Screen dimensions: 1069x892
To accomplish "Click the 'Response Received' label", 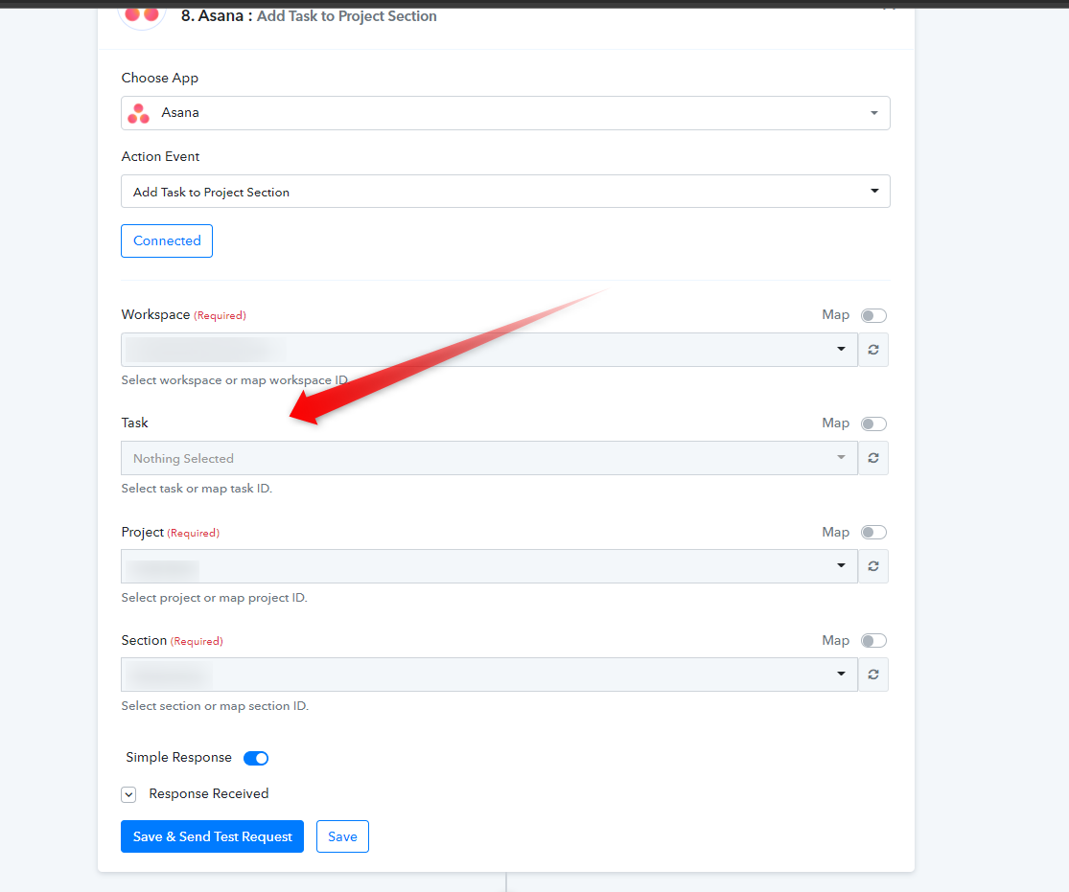I will pos(209,794).
